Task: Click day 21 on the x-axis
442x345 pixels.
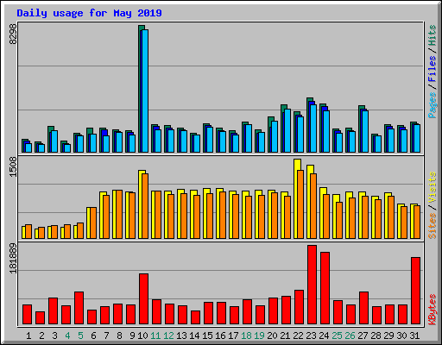Action: pyautogui.click(x=285, y=336)
